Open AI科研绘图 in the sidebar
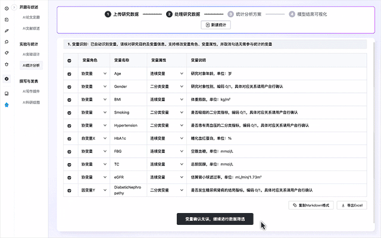This screenshot has width=381, height=238. coord(31,102)
